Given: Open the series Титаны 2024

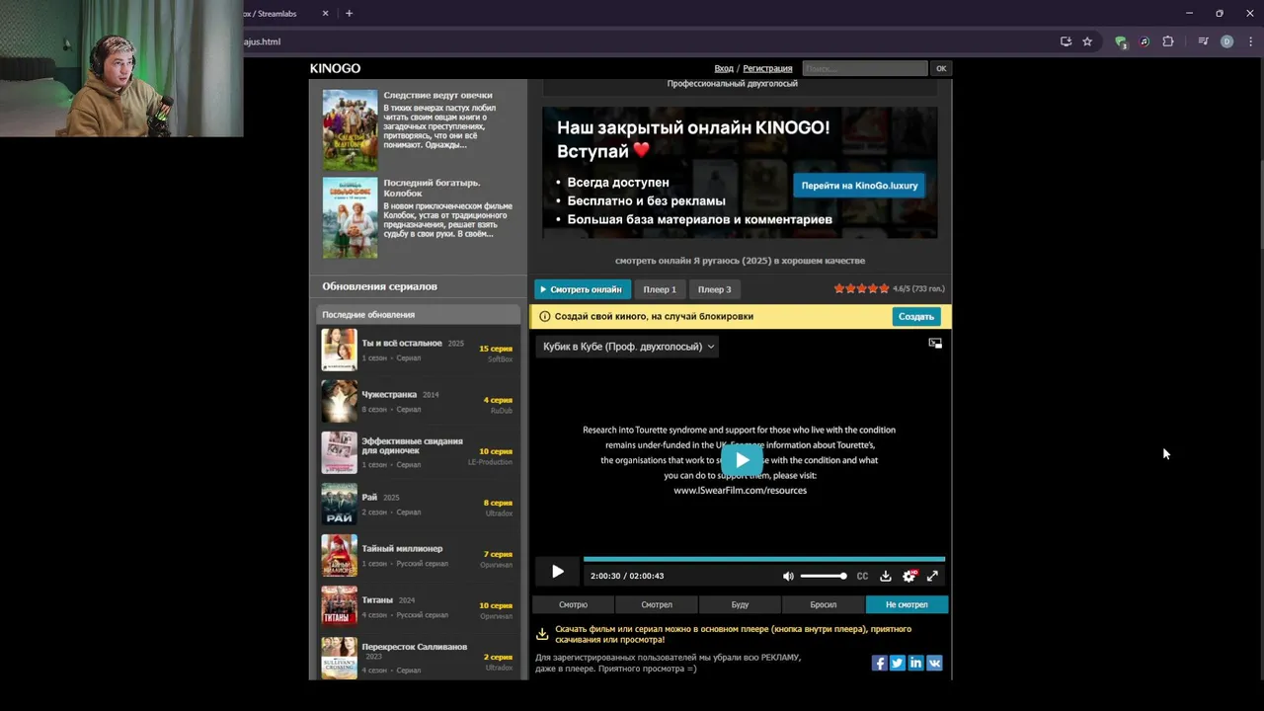Looking at the screenshot, I should point(377,599).
